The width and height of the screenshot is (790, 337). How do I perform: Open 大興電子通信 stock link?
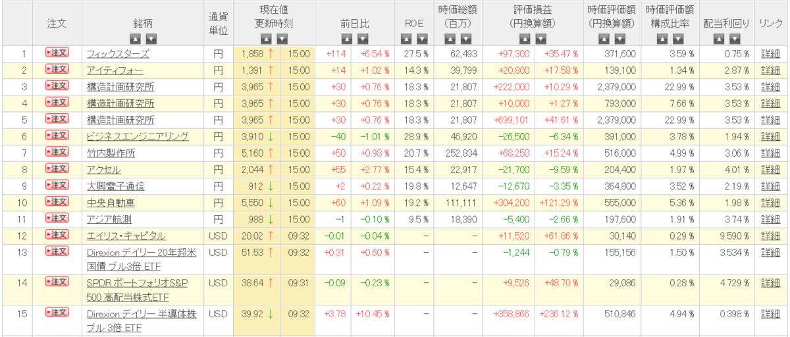click(116, 186)
